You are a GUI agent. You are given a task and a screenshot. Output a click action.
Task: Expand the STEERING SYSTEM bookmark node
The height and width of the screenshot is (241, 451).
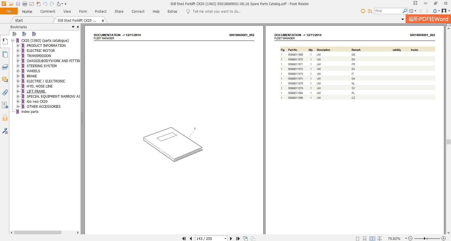[x=18, y=66]
